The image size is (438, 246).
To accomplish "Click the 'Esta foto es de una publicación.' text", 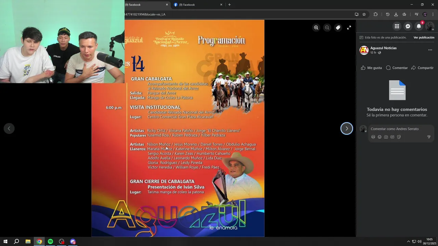I will click(x=386, y=38).
